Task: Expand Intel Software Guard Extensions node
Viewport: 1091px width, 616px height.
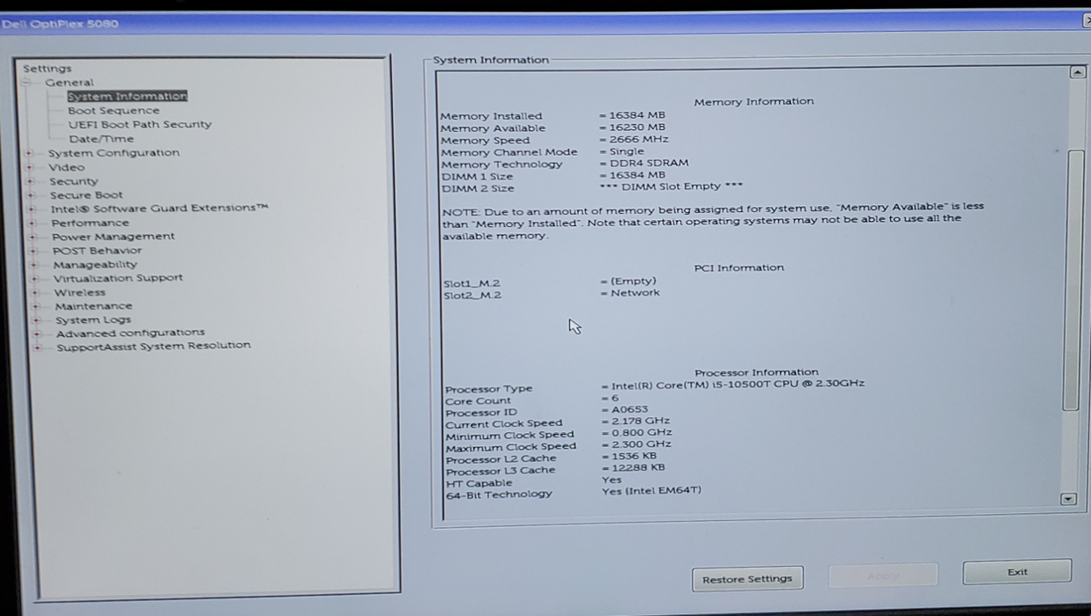Action: (32, 209)
